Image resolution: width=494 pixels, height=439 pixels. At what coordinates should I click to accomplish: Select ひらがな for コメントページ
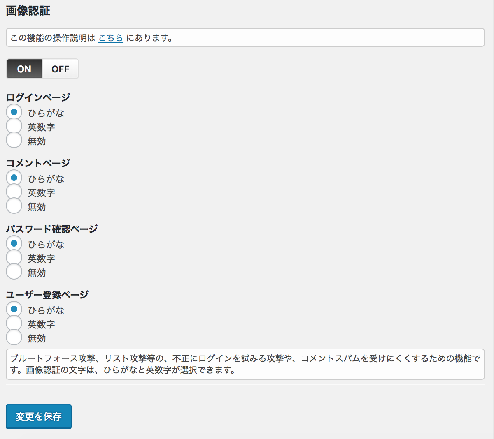[14, 178]
